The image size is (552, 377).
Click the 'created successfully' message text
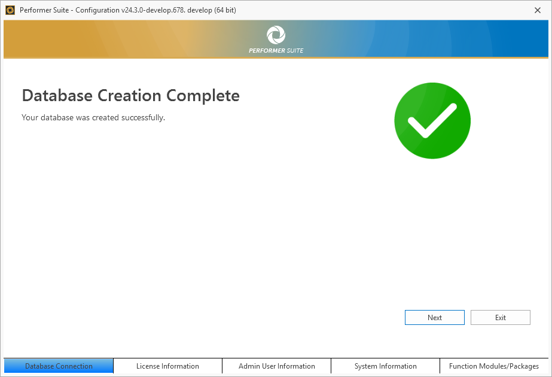click(93, 118)
